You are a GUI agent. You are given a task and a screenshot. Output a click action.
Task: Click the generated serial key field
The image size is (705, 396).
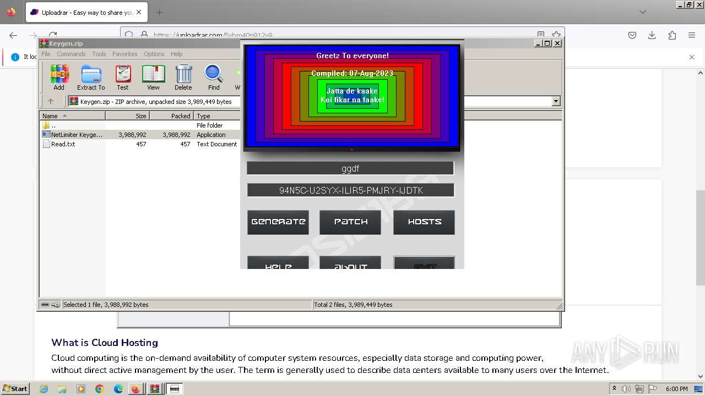coord(350,190)
